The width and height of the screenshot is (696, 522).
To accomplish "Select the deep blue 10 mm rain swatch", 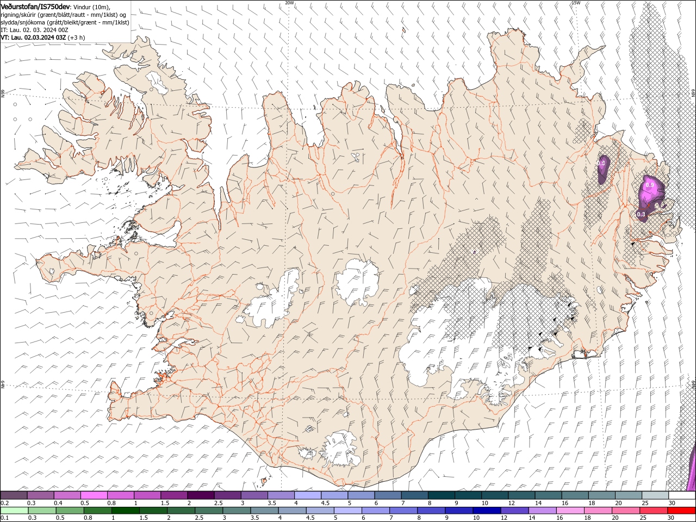I will click(x=487, y=511).
